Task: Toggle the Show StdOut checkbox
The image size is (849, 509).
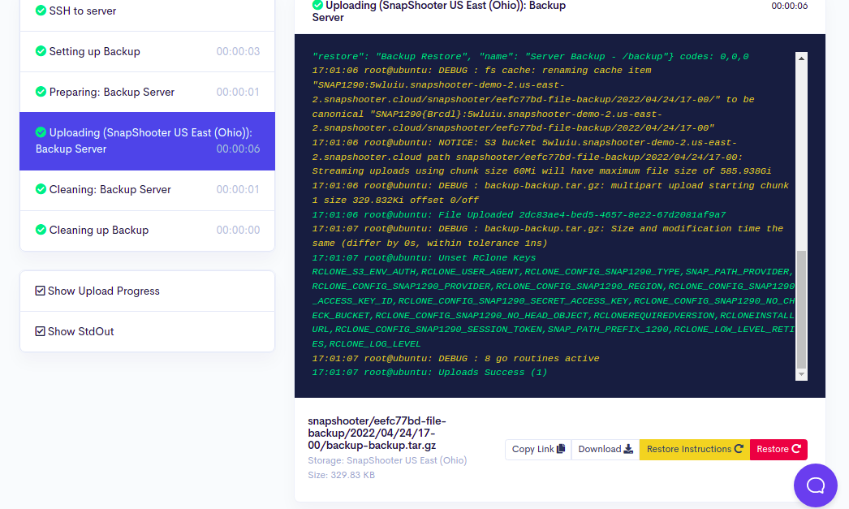Action: [40, 331]
